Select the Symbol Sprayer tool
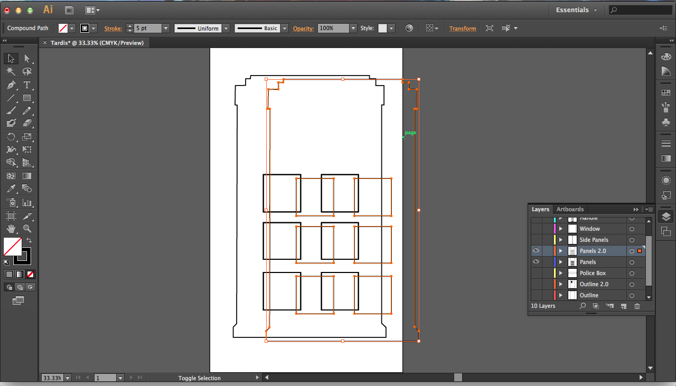The image size is (676, 386). (11, 202)
